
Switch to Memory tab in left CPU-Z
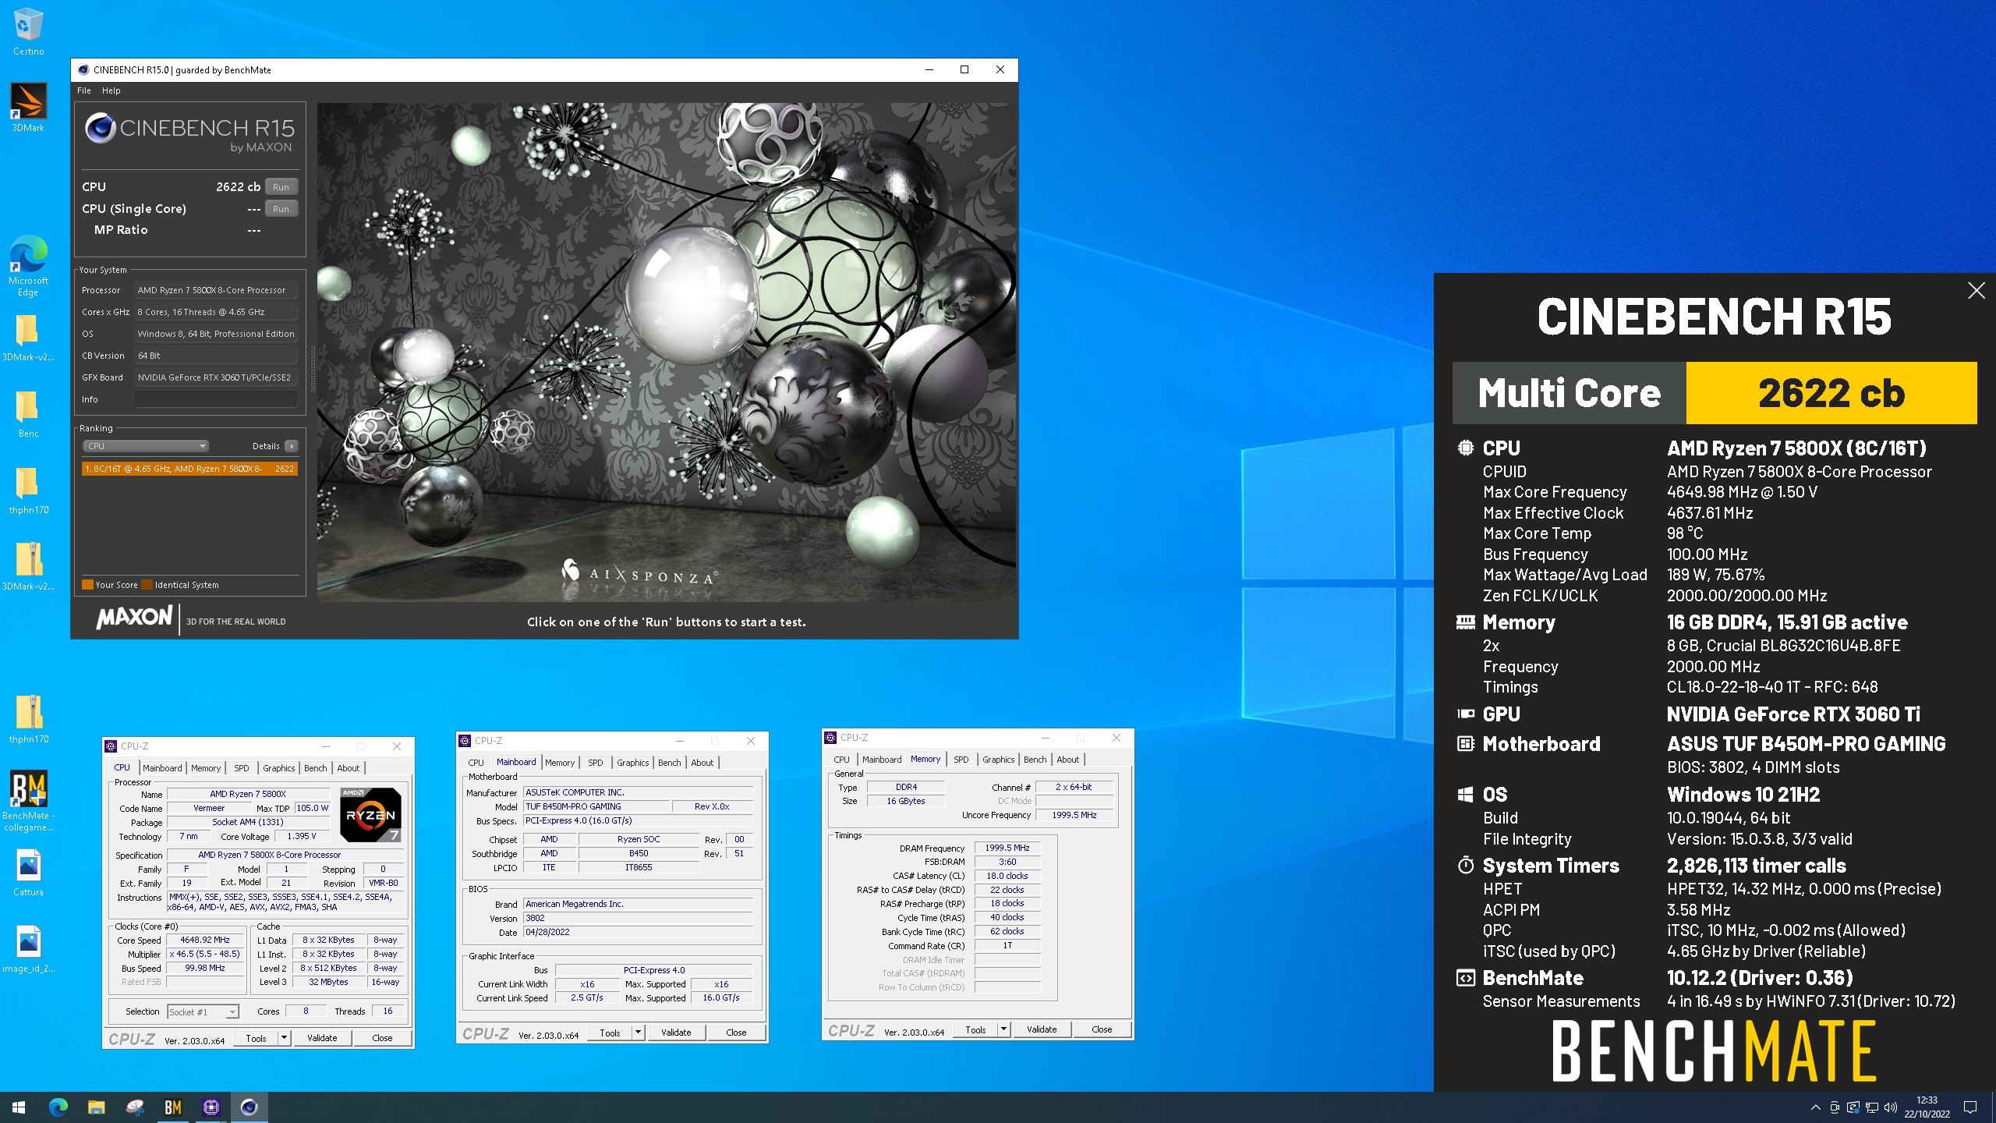[206, 768]
